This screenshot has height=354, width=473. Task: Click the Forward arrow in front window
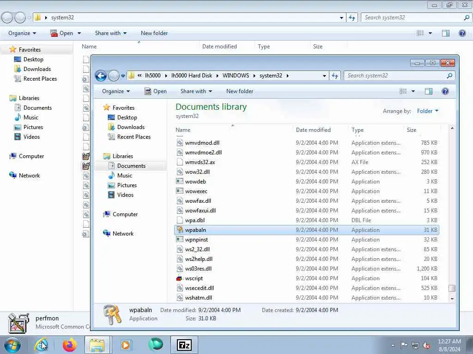[x=114, y=76]
